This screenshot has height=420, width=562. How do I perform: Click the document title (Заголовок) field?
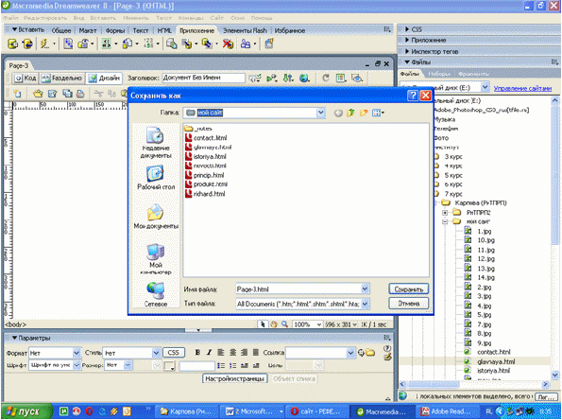pyautogui.click(x=204, y=78)
